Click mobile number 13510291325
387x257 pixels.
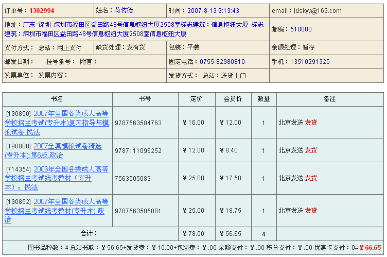point(310,61)
